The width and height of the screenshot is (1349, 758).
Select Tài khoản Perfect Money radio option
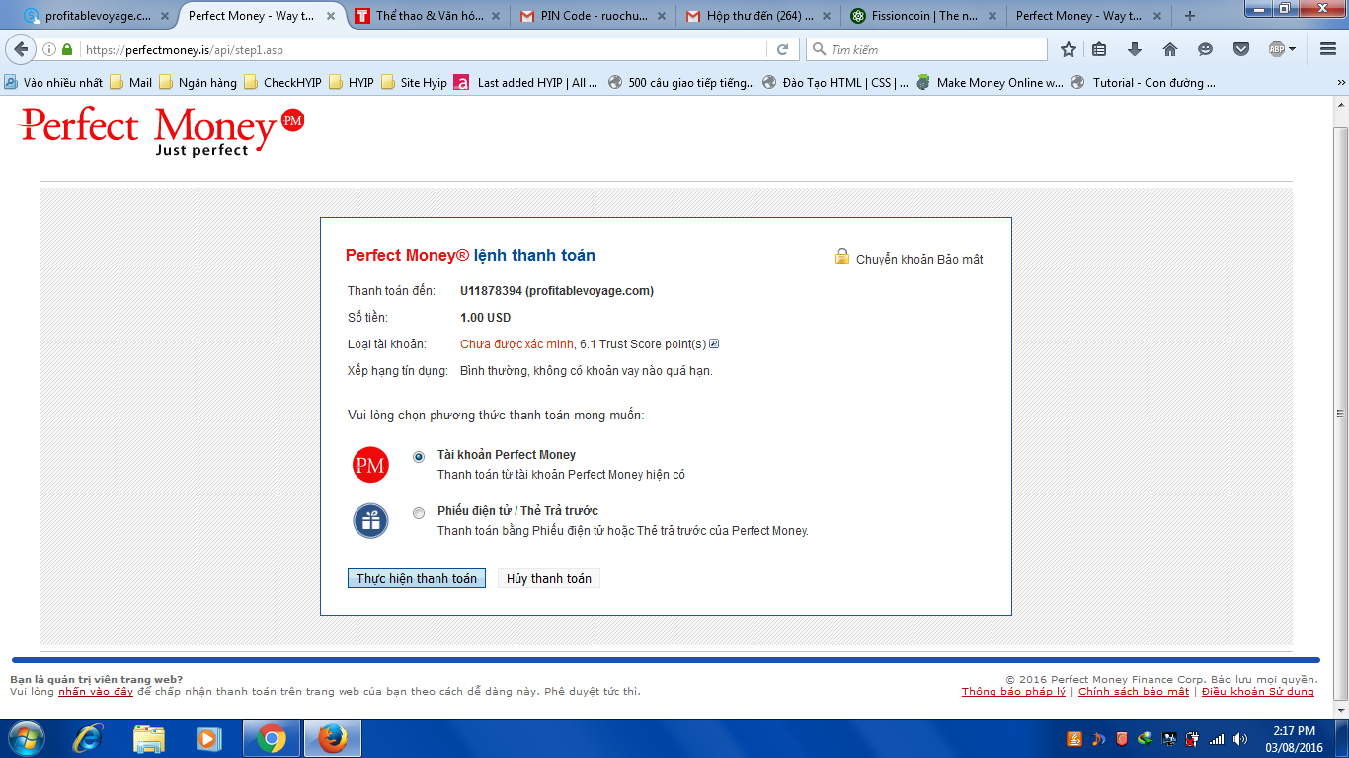[x=419, y=457]
